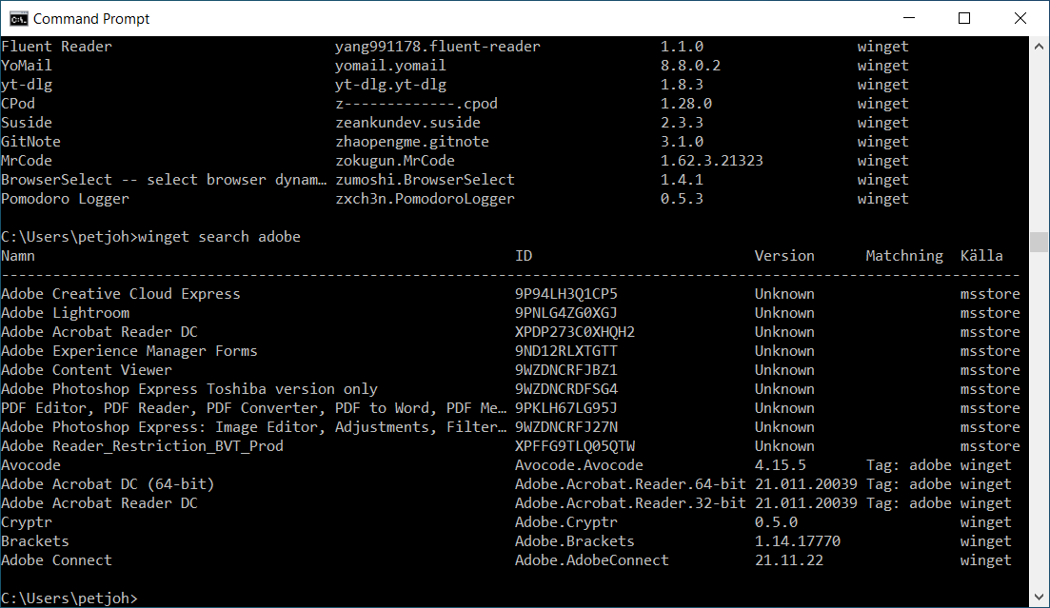The image size is (1050, 608).
Task: Click ID 'Adobe.AdobeConnect'
Action: 592,560
